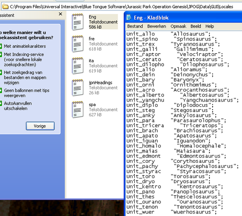Image resolution: width=242 pixels, height=216 pixels.
Task: Click the Vorige button
Action: coord(40,126)
